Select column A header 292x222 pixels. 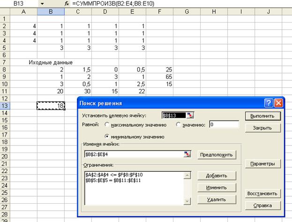point(23,12)
